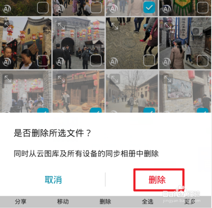Check the box on the two-faces street photo

43,61
